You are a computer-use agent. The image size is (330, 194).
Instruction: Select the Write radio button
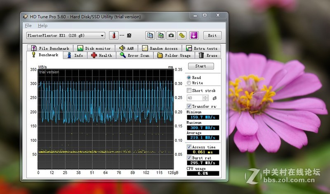click(189, 83)
